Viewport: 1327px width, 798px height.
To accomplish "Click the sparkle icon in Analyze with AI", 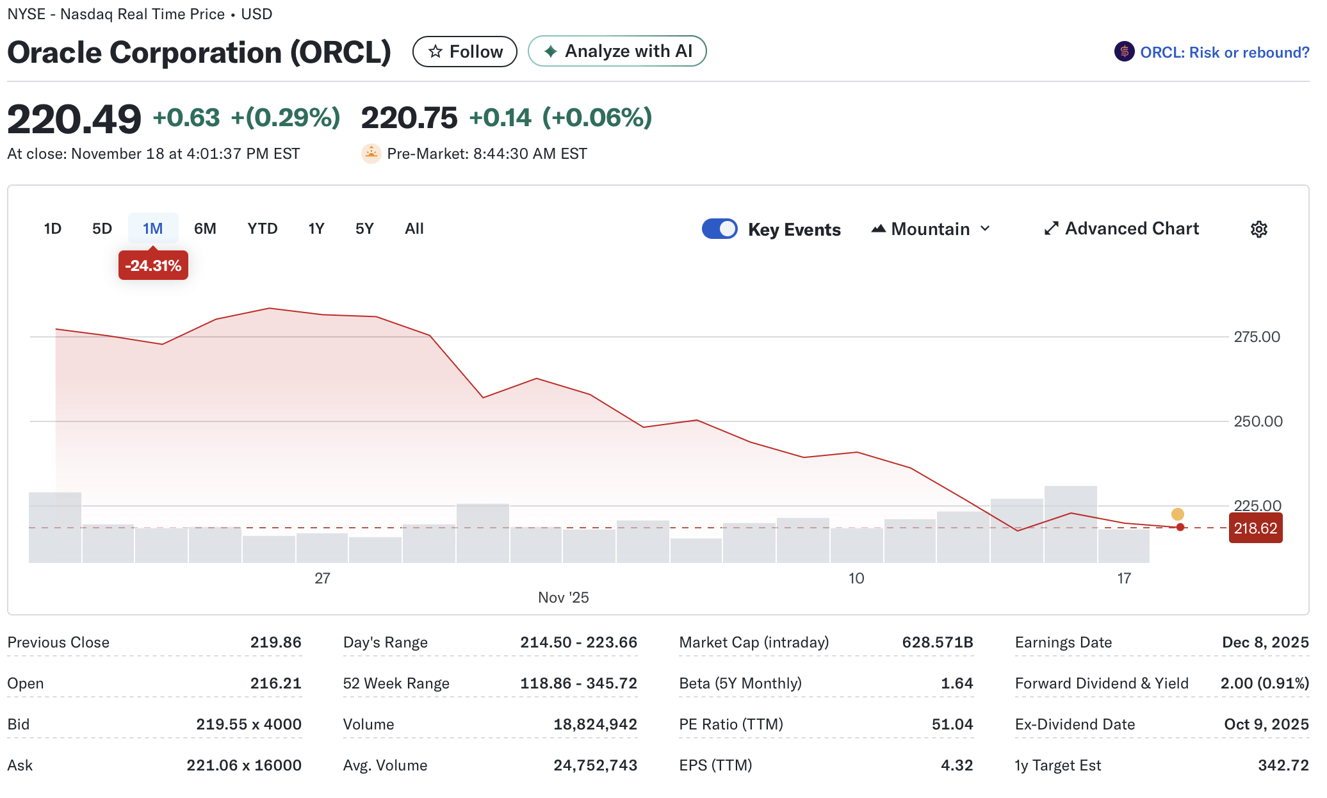I will 550,51.
